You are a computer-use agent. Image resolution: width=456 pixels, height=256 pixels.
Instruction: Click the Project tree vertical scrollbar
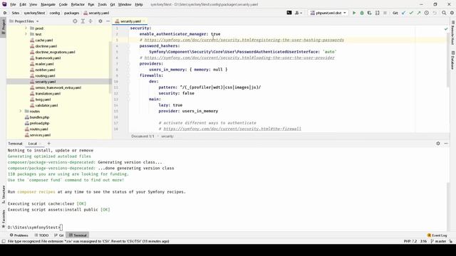coord(110,67)
